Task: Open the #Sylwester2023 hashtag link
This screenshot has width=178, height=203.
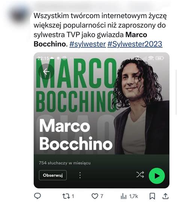Action: pyautogui.click(x=135, y=44)
